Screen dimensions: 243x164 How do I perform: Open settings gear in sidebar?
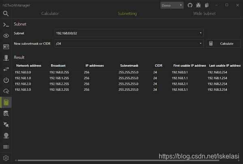(6, 158)
